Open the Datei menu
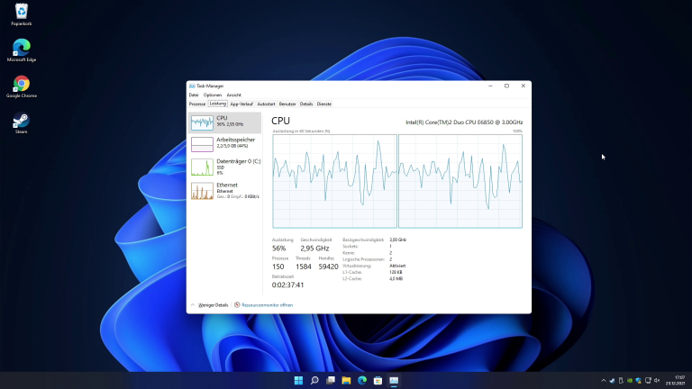The height and width of the screenshot is (389, 692). coord(193,95)
